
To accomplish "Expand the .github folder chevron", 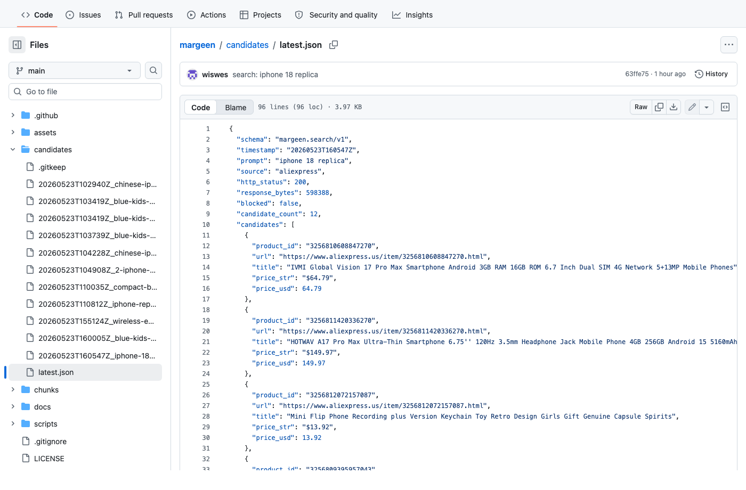I will 13,116.
